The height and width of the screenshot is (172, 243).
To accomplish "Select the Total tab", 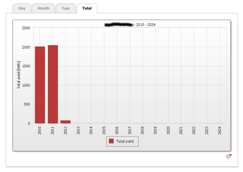I will (x=87, y=8).
